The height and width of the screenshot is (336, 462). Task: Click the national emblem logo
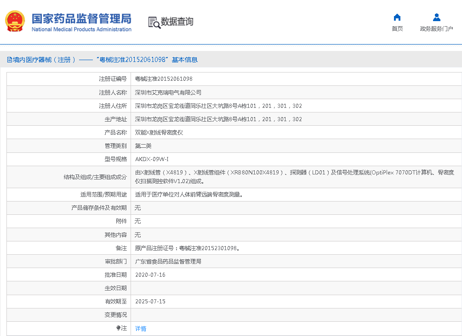coord(15,22)
